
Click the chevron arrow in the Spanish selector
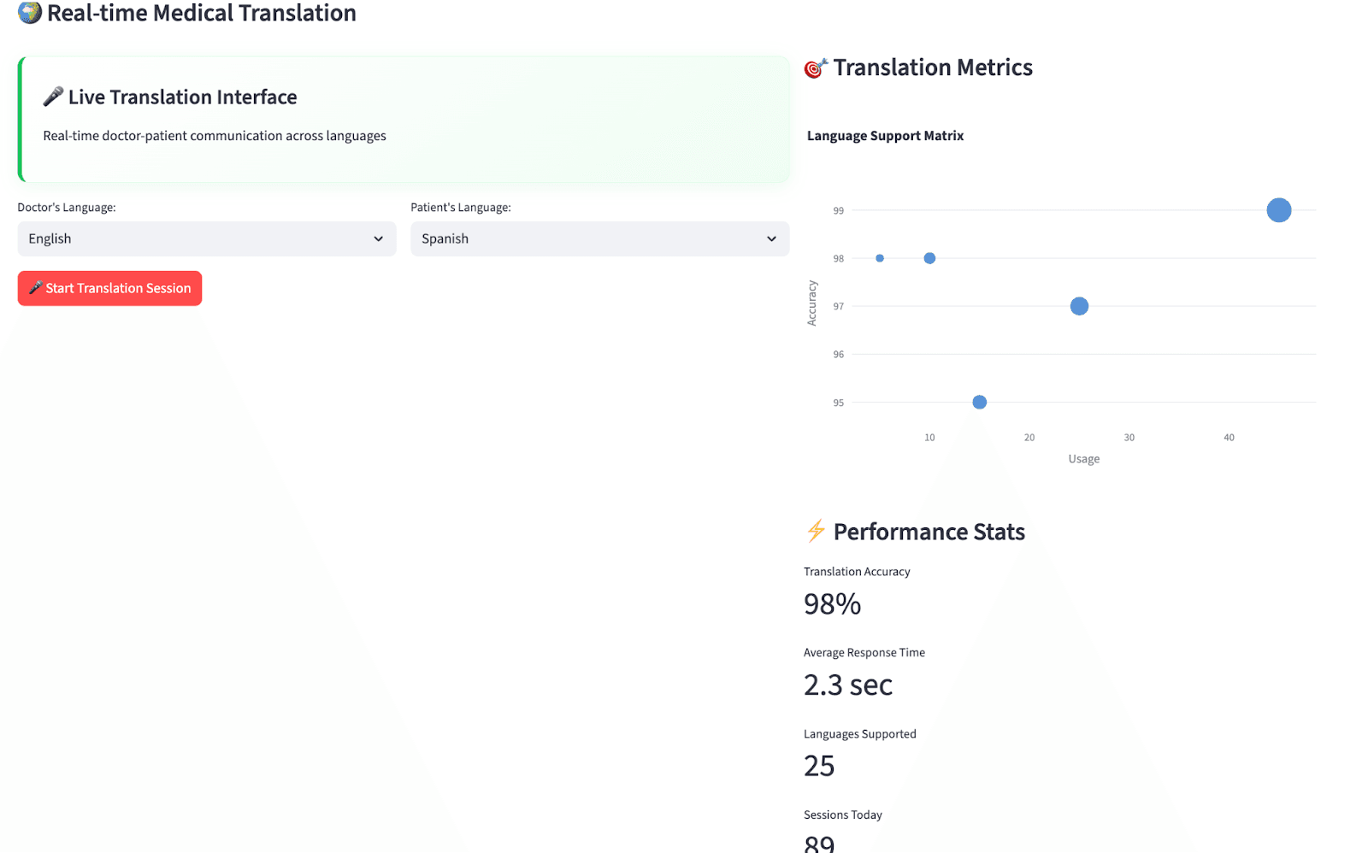point(771,239)
